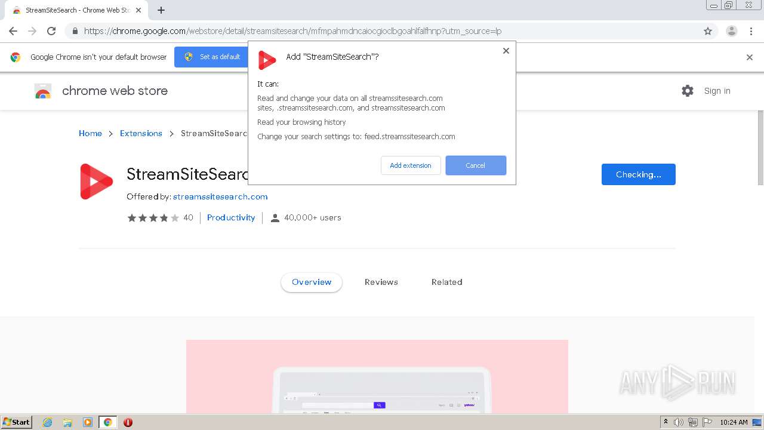Image resolution: width=764 pixels, height=430 pixels.
Task: Open the Windows Start menu
Action: (x=16, y=422)
